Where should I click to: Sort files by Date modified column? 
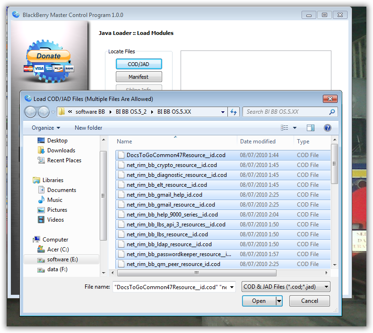click(x=265, y=142)
